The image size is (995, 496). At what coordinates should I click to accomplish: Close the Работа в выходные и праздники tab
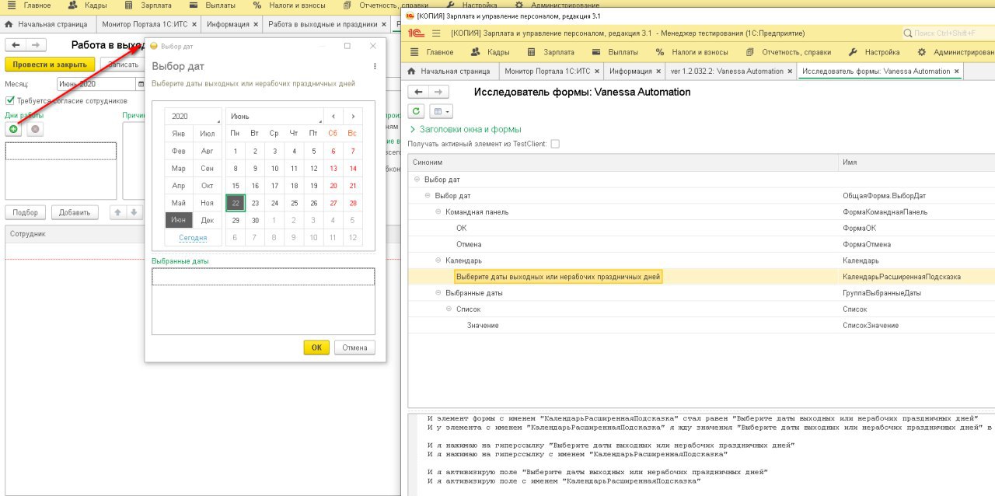tap(383, 24)
